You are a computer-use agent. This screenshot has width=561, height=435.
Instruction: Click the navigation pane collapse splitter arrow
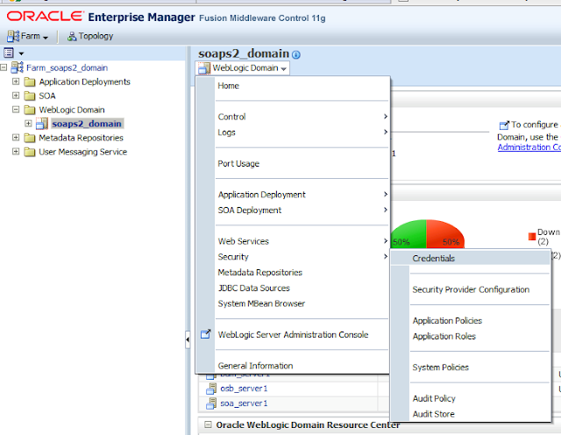click(188, 339)
